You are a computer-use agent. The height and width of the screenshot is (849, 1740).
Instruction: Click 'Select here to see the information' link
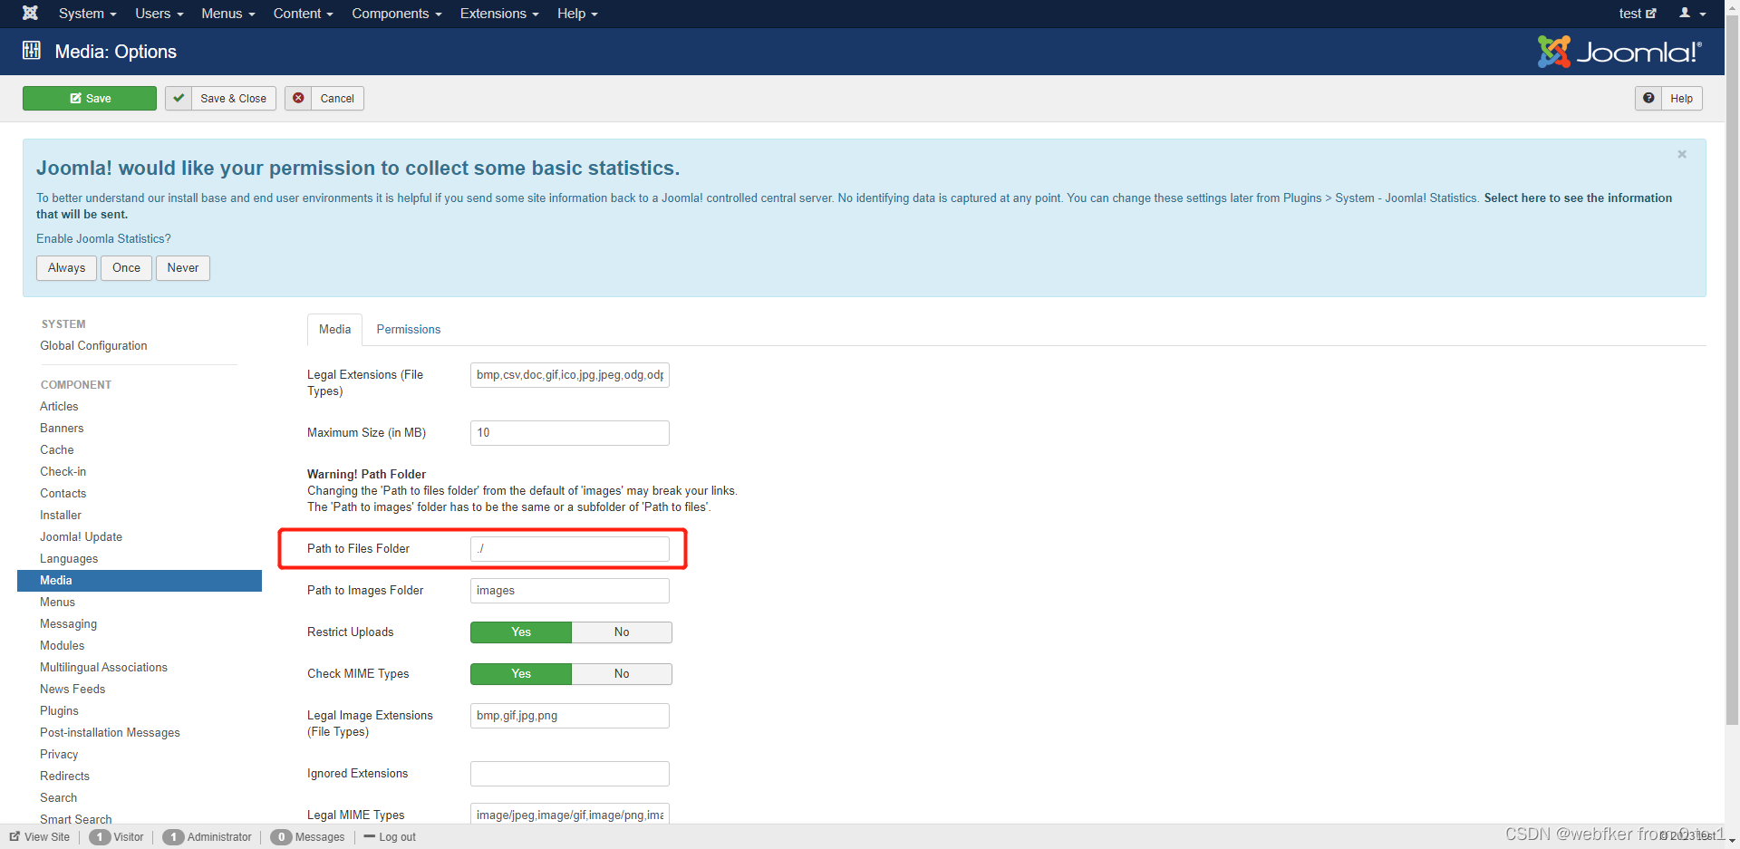click(1578, 198)
